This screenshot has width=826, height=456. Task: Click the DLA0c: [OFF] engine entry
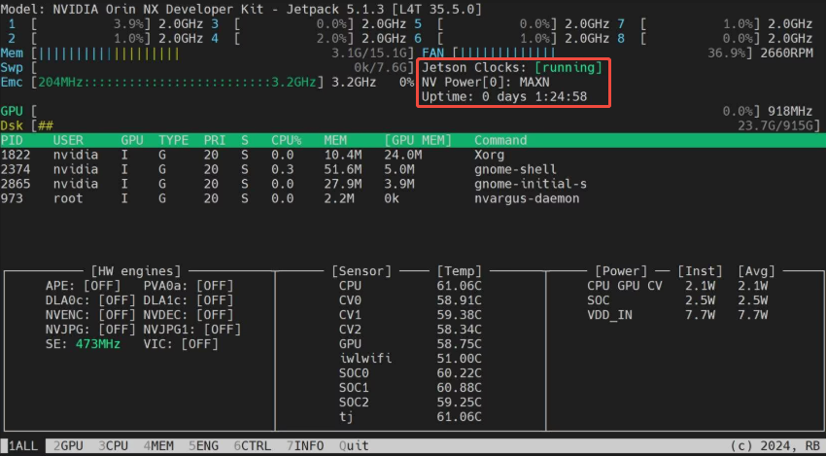click(90, 300)
